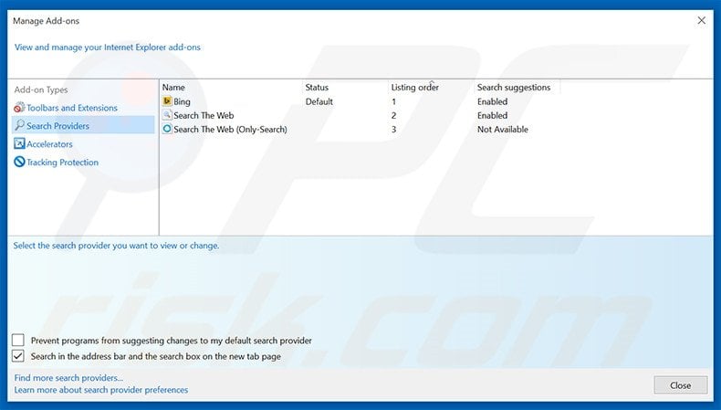Click Search The Web's Enabled suggestions cell

492,115
